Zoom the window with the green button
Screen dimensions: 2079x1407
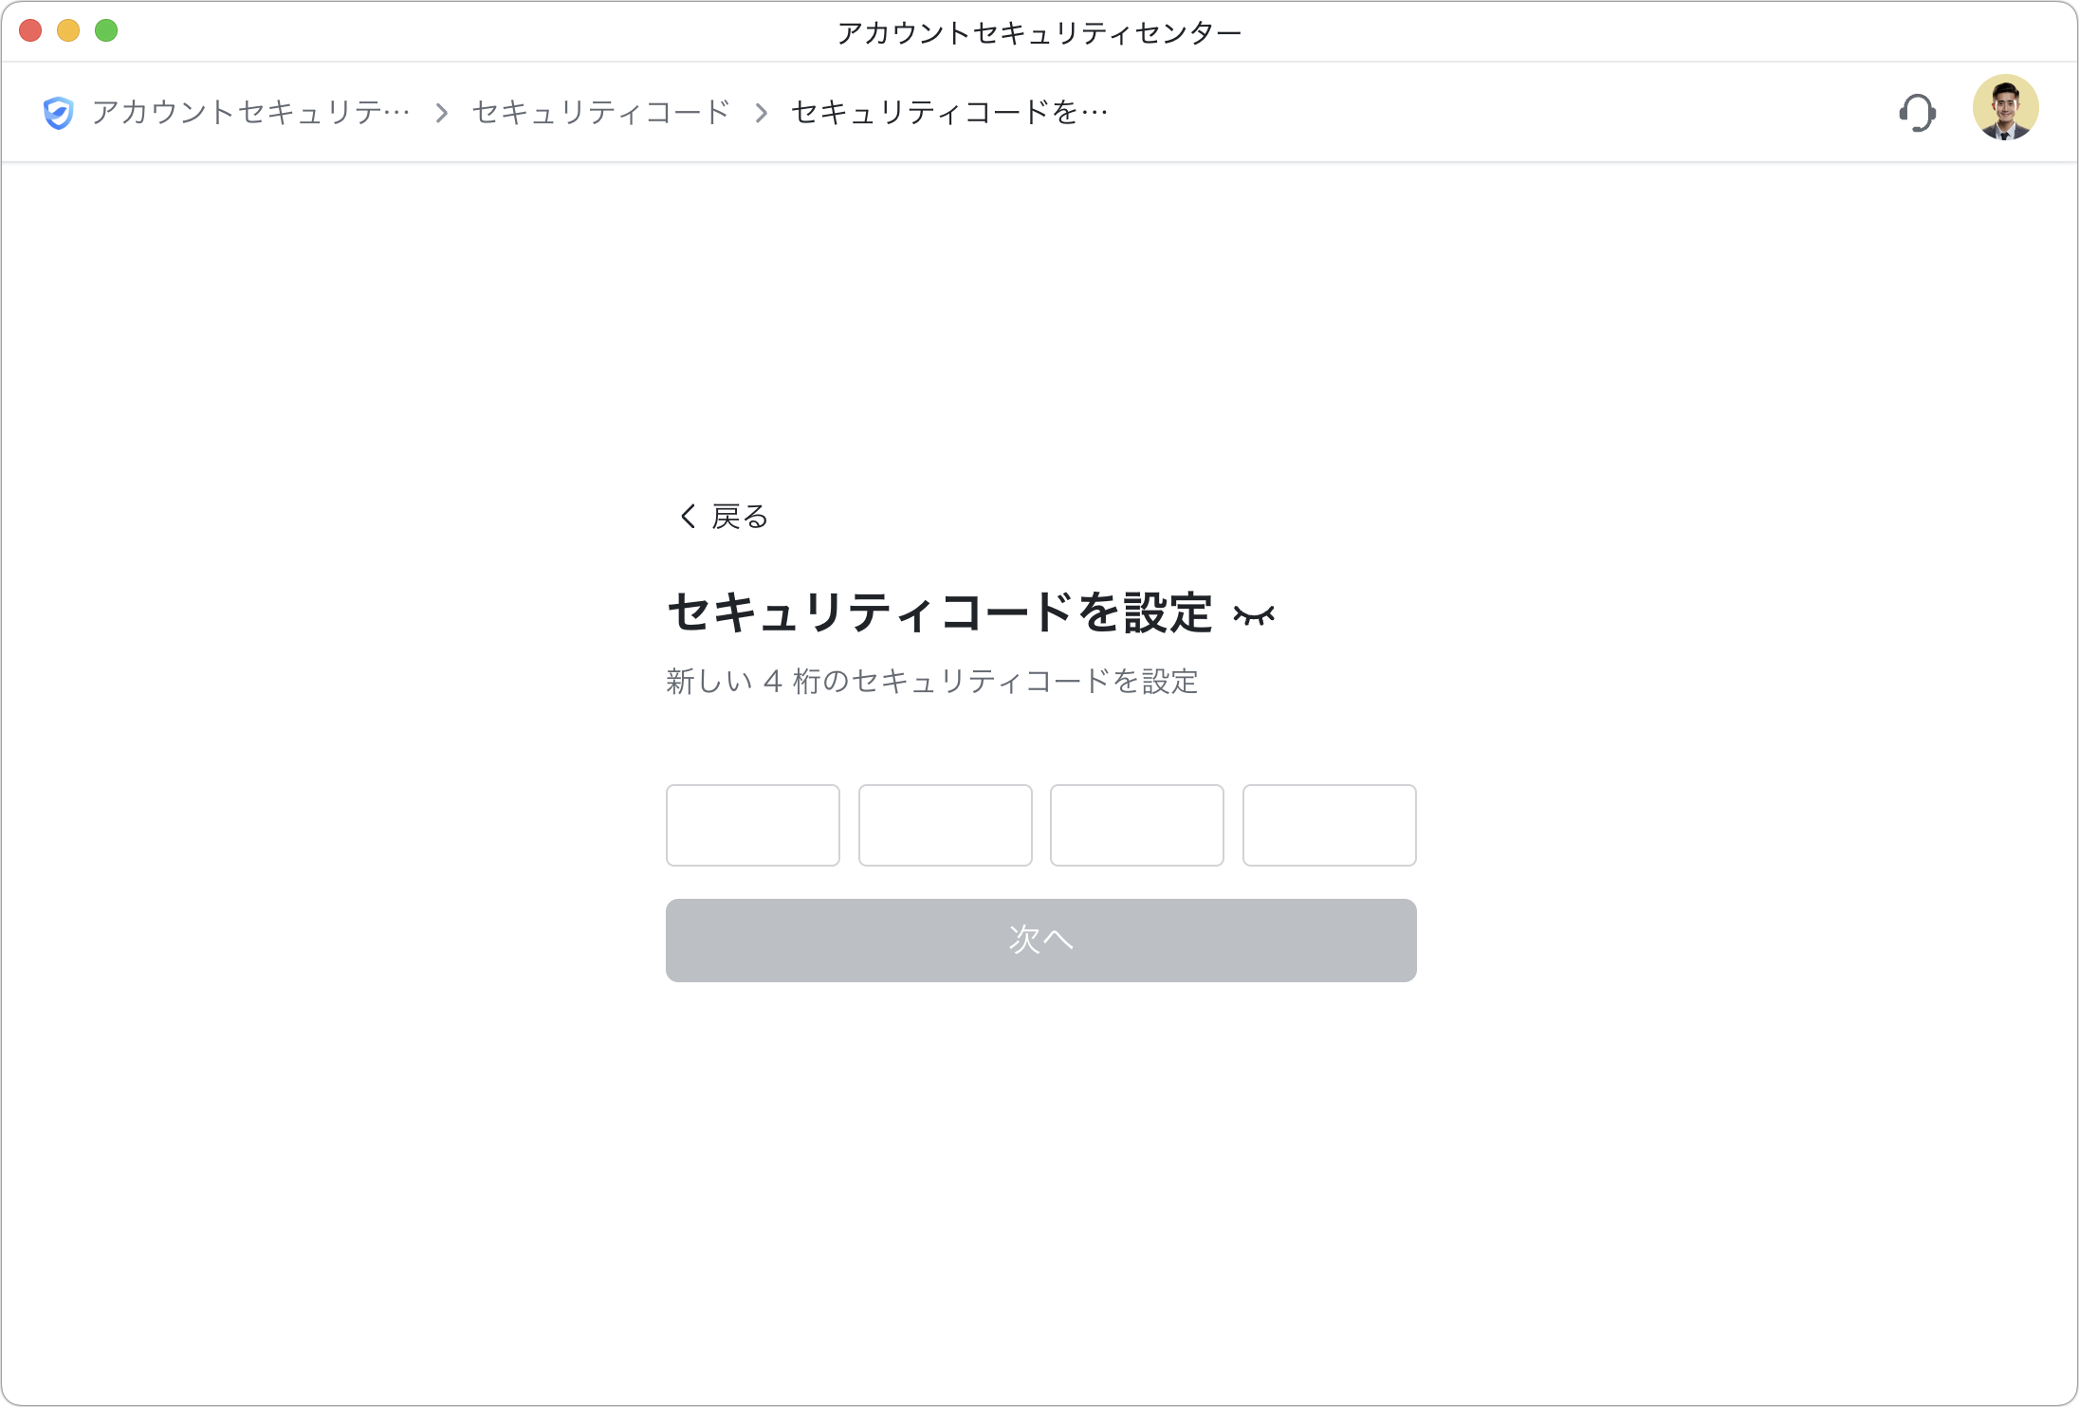click(106, 31)
